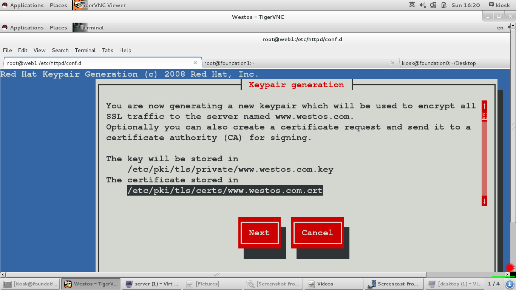
Task: Click the Next button in Keypair generation
Action: click(259, 233)
